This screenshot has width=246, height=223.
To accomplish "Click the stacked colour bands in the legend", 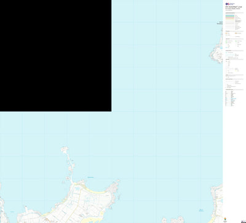I will click(230, 18).
